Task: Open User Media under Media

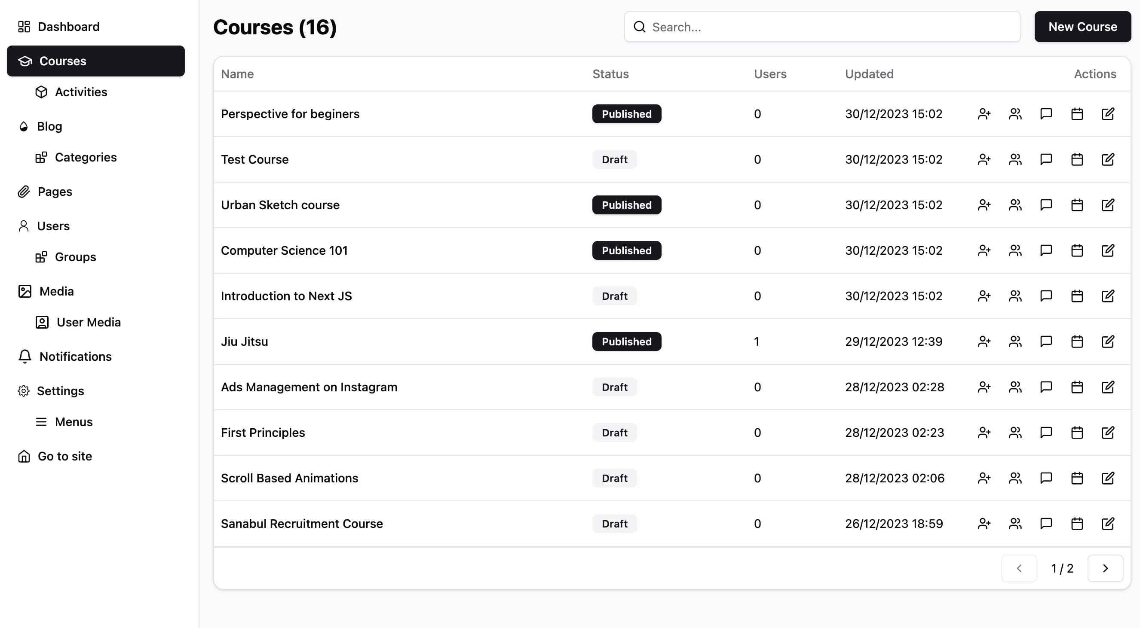Action: click(x=89, y=322)
